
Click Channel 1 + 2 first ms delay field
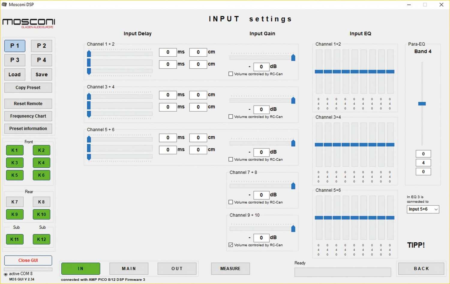point(168,52)
